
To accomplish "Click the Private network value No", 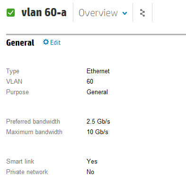I will [x=90, y=172].
